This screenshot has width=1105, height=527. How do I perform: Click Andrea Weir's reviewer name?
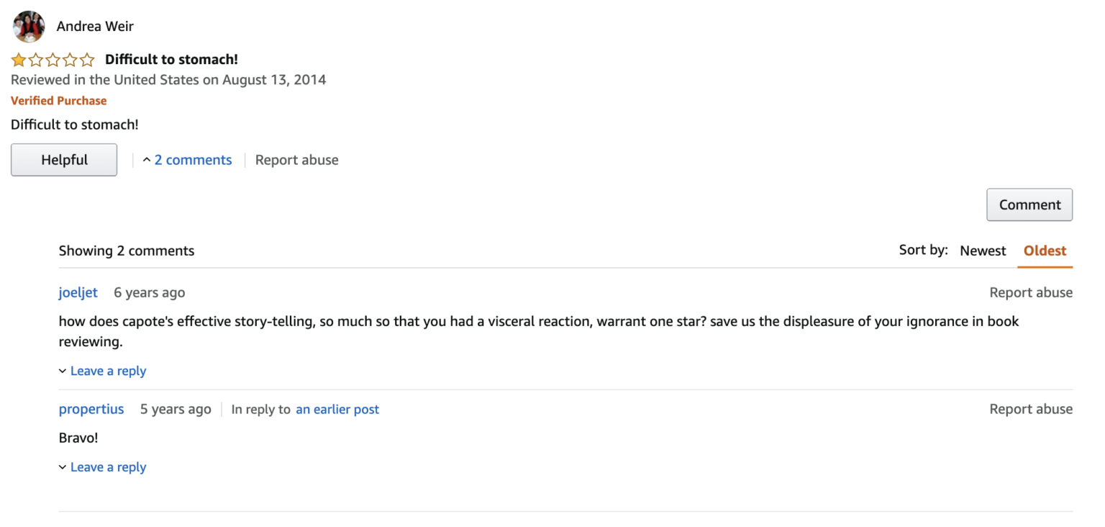point(96,26)
